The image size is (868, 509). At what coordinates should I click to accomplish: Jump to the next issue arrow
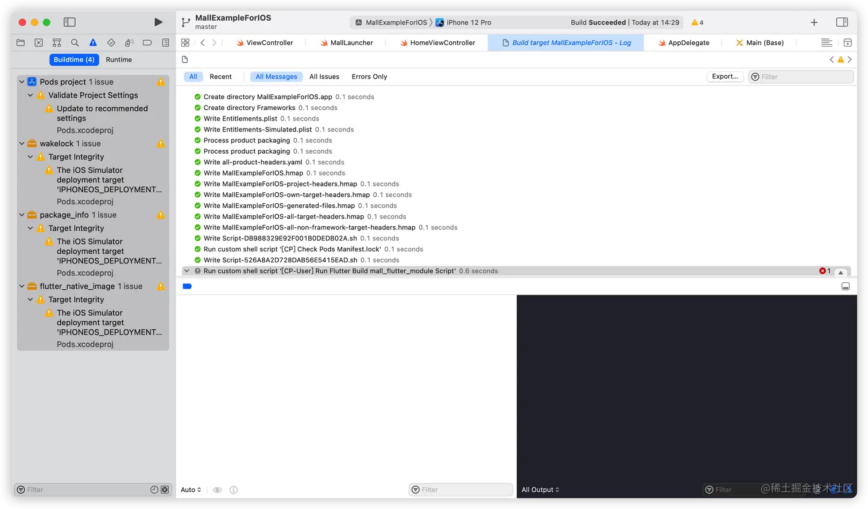(850, 60)
